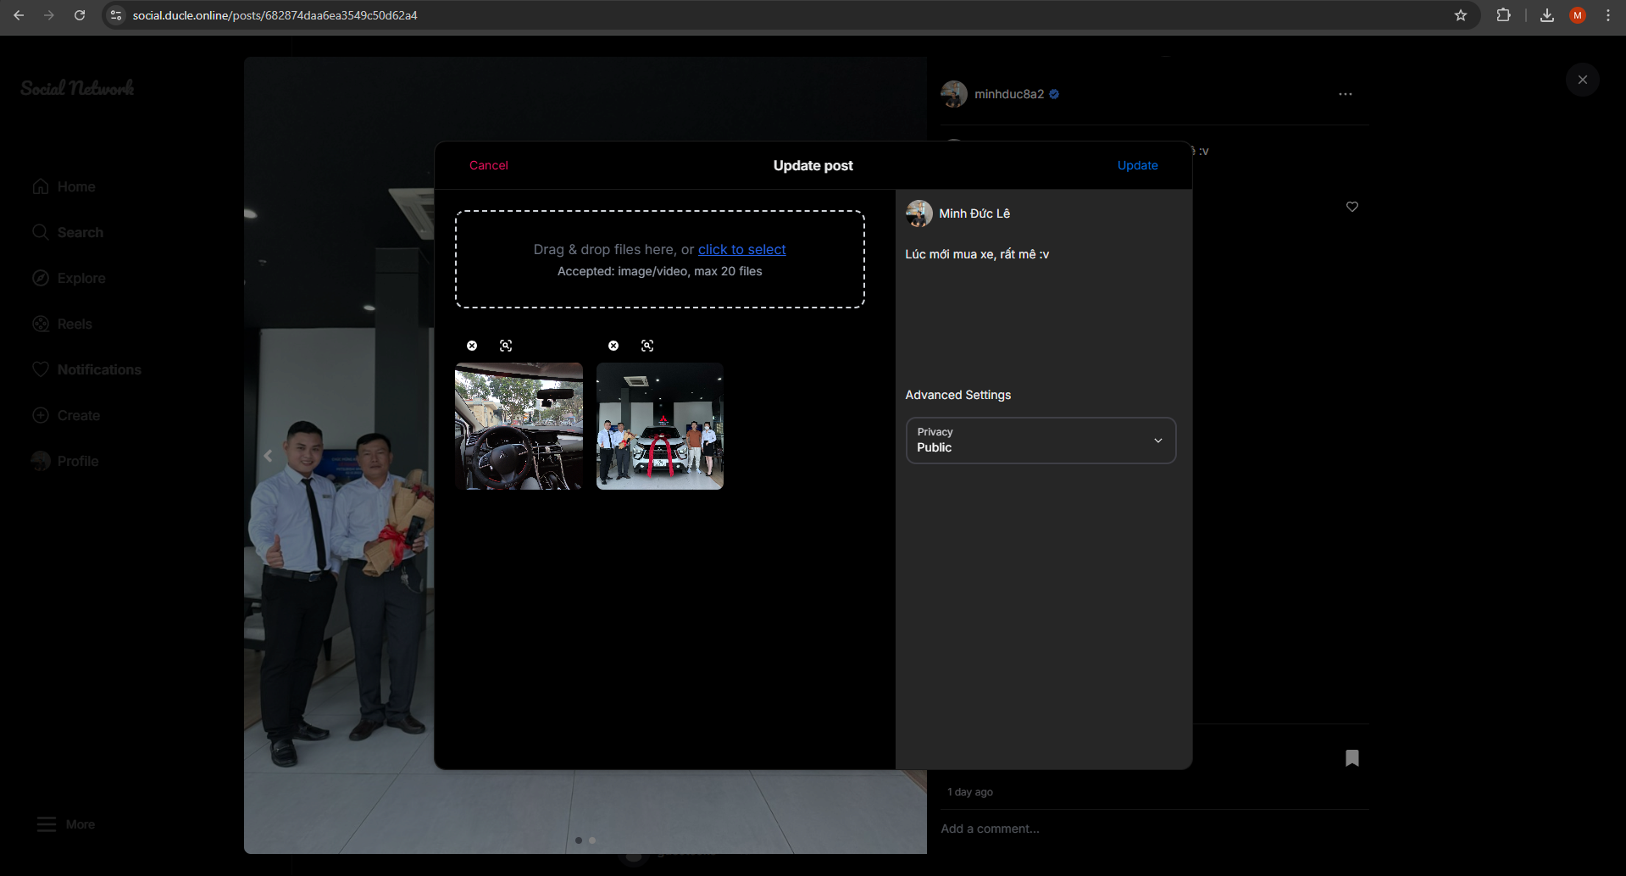Open browser downloads panel
This screenshot has height=876, width=1626.
tap(1547, 15)
